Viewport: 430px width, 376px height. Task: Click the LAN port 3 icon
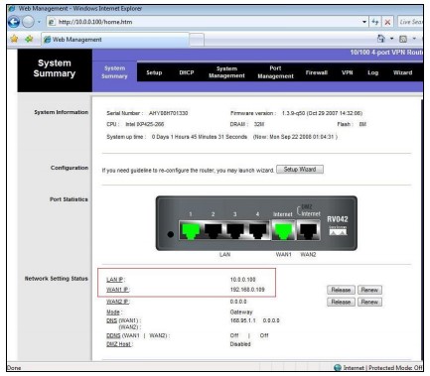235,230
